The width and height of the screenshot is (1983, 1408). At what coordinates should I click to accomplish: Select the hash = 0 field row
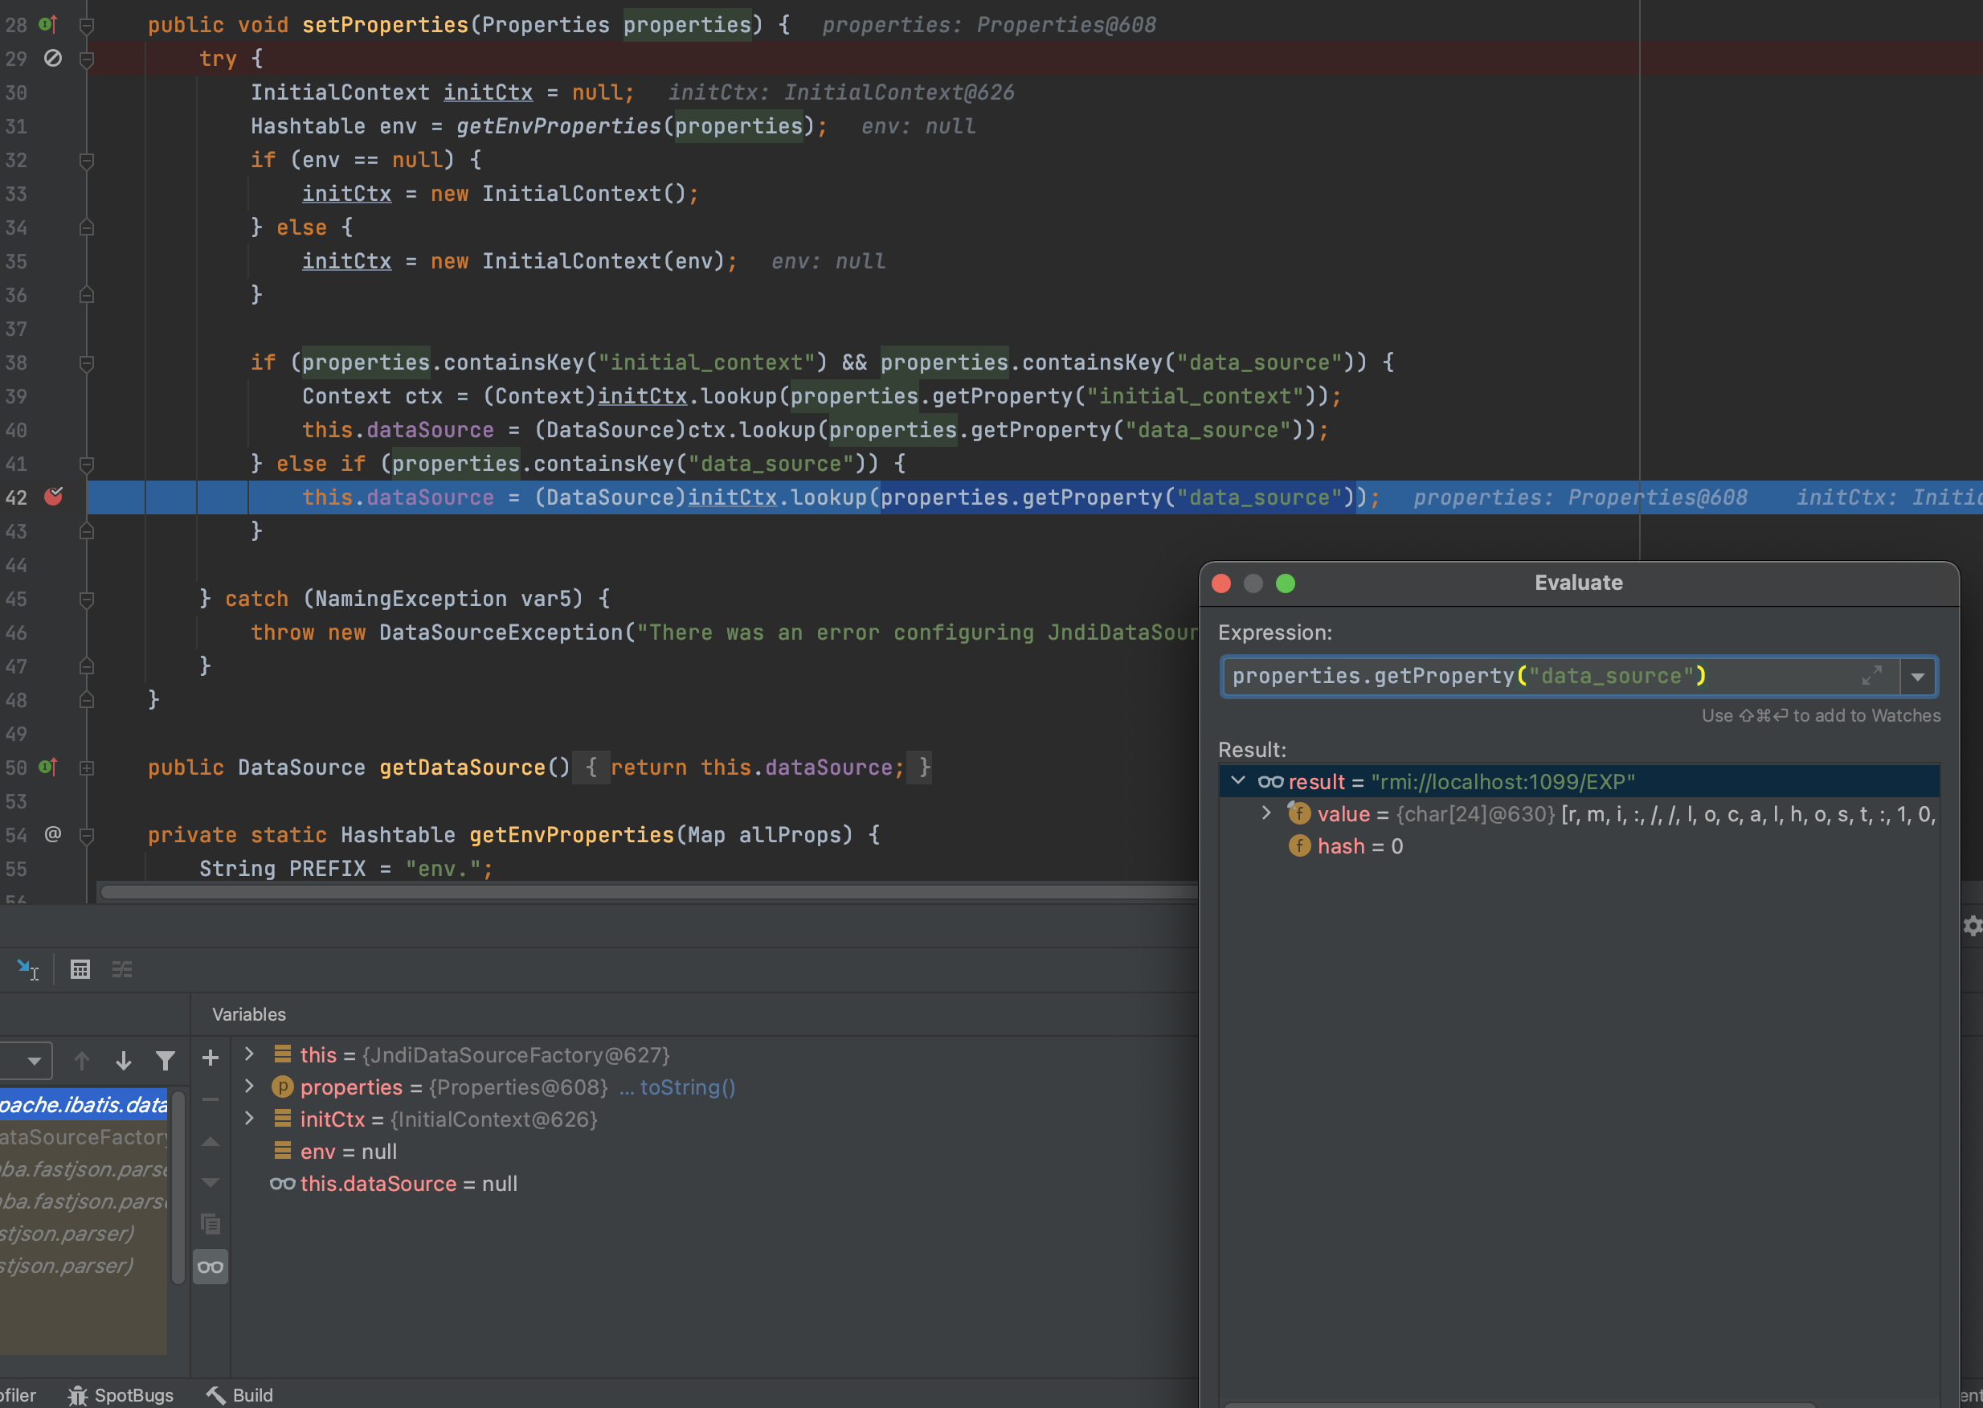pos(1578,846)
